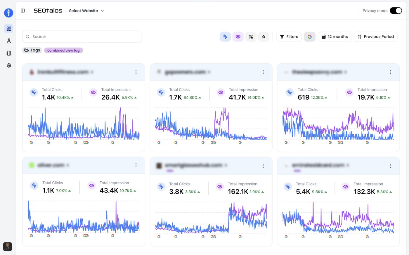
Task: Toggle the percent CTR metric button
Action: coord(251,37)
